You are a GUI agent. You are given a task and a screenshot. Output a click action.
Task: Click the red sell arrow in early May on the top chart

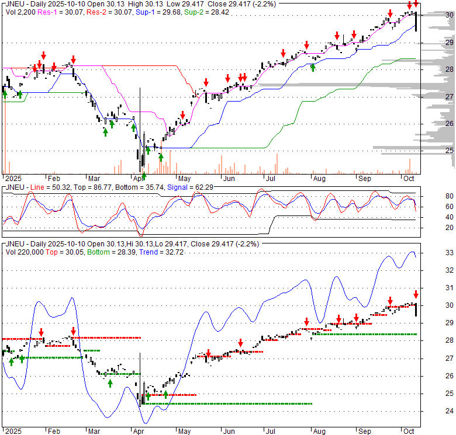click(182, 114)
